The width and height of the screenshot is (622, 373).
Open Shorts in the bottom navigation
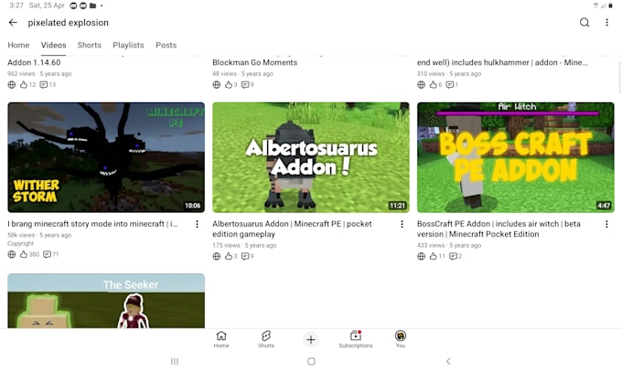(266, 340)
